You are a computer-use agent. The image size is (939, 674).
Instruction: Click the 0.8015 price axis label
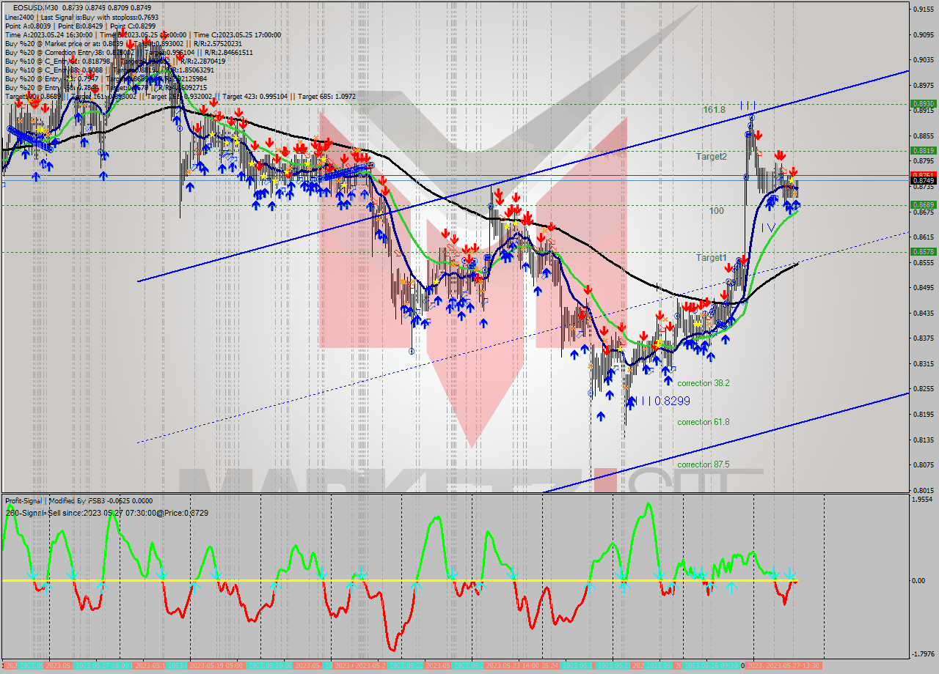pos(924,490)
